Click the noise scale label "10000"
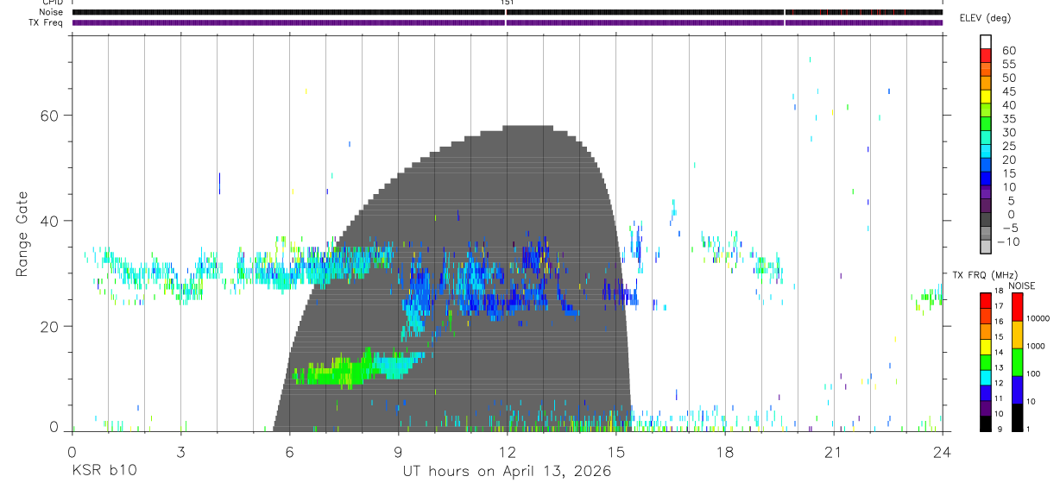The image size is (1060, 489). pyautogui.click(x=1038, y=318)
